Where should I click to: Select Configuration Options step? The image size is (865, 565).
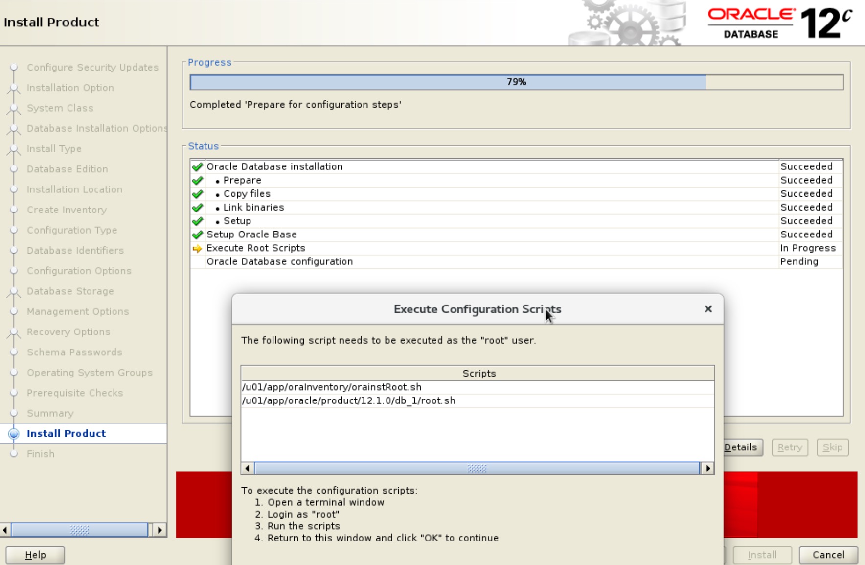click(79, 271)
